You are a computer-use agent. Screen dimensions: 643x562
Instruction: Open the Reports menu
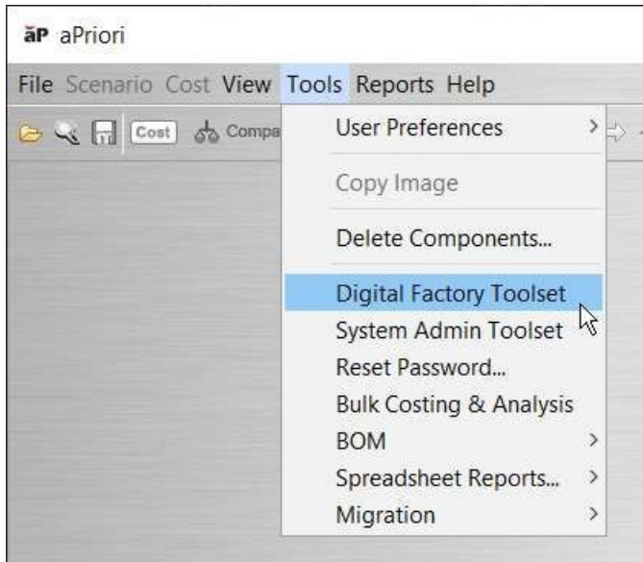point(395,85)
